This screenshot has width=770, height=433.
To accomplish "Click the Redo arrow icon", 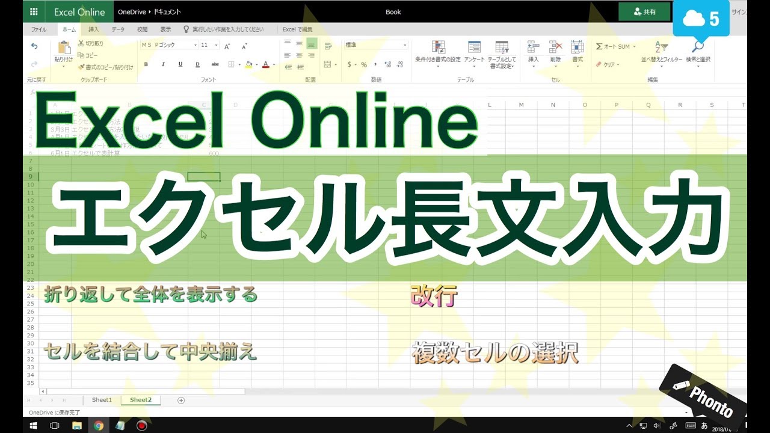I will [x=34, y=64].
